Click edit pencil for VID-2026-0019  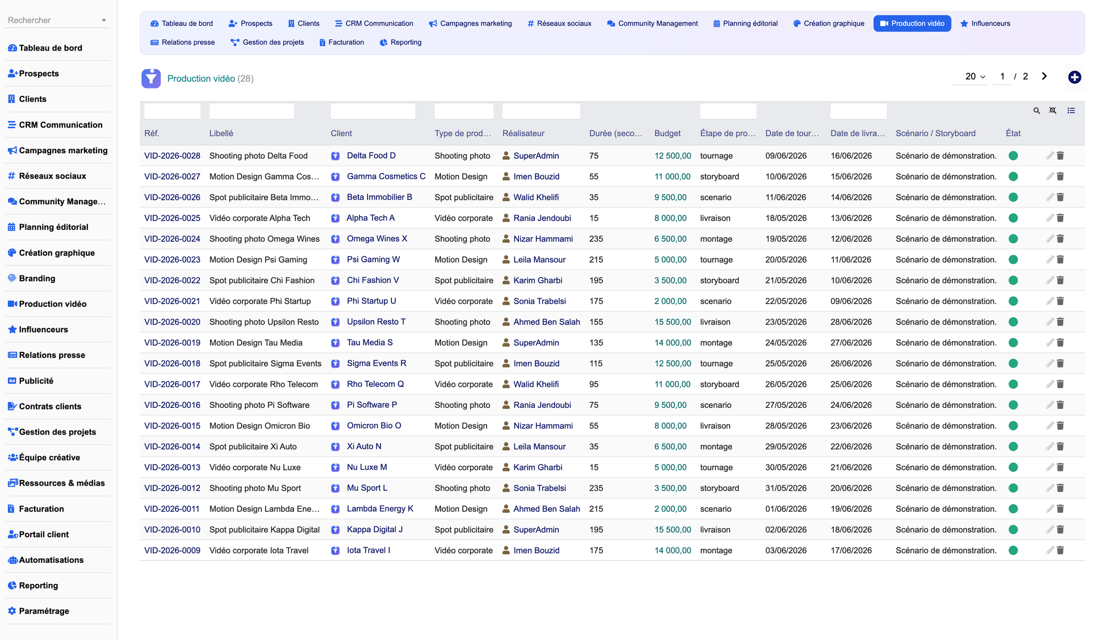pyautogui.click(x=1050, y=343)
